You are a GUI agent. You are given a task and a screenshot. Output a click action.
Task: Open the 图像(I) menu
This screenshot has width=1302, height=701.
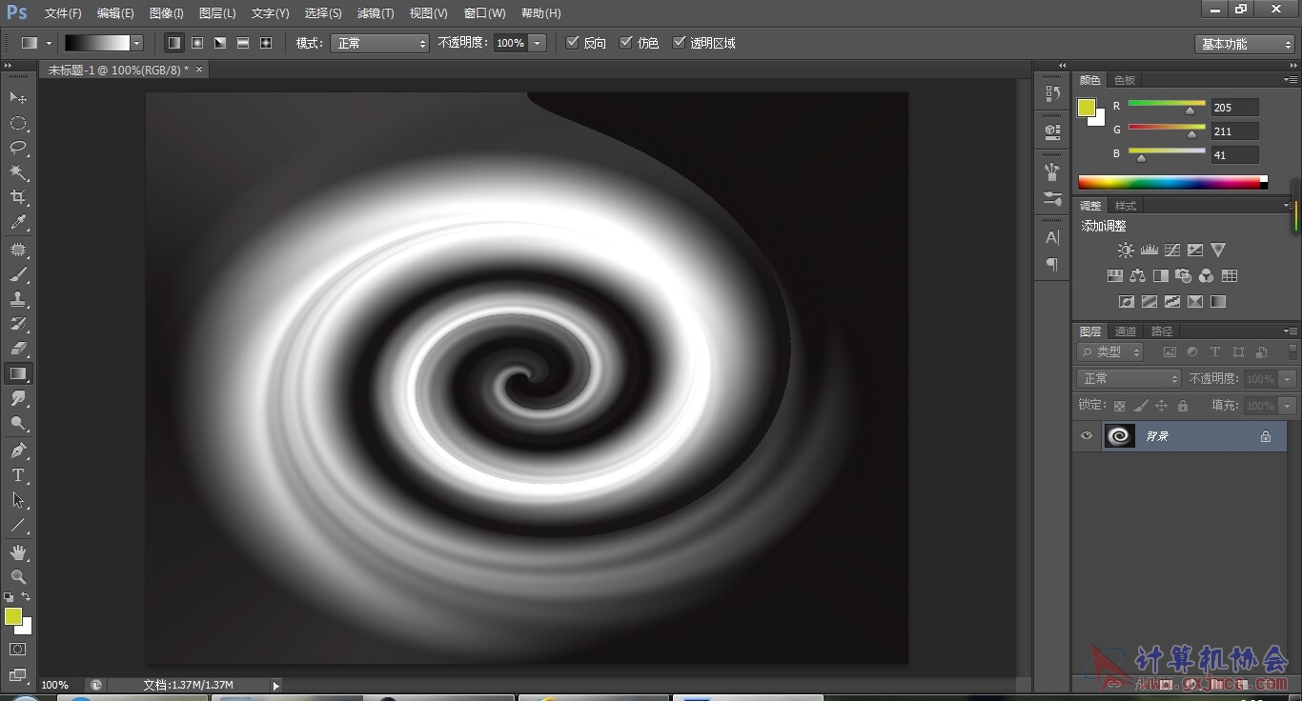click(x=167, y=13)
